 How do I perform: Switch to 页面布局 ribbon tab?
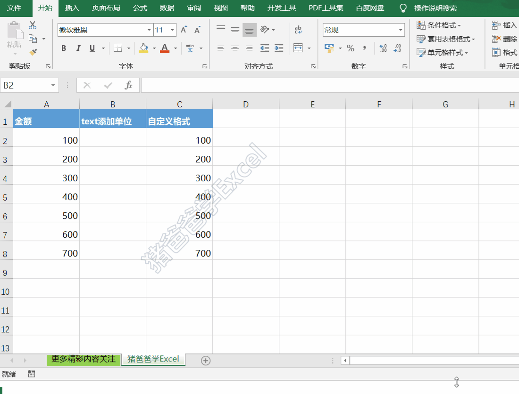tap(106, 8)
